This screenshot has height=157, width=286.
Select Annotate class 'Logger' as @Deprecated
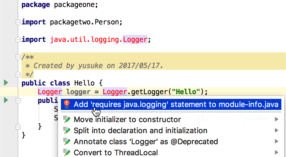tap(171, 142)
